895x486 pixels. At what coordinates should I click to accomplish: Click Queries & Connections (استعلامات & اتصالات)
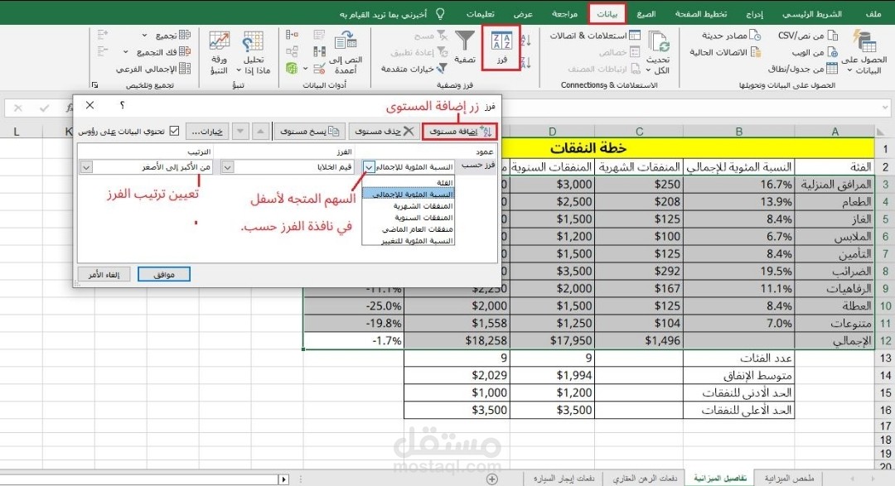click(x=595, y=36)
